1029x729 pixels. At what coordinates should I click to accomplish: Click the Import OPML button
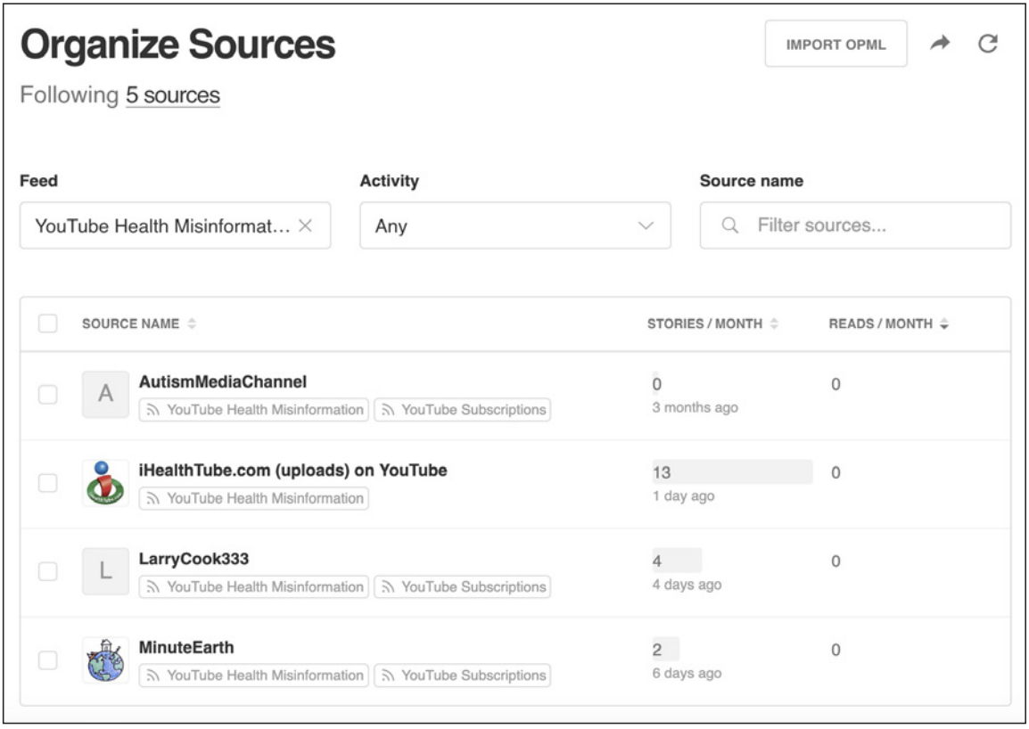click(836, 45)
